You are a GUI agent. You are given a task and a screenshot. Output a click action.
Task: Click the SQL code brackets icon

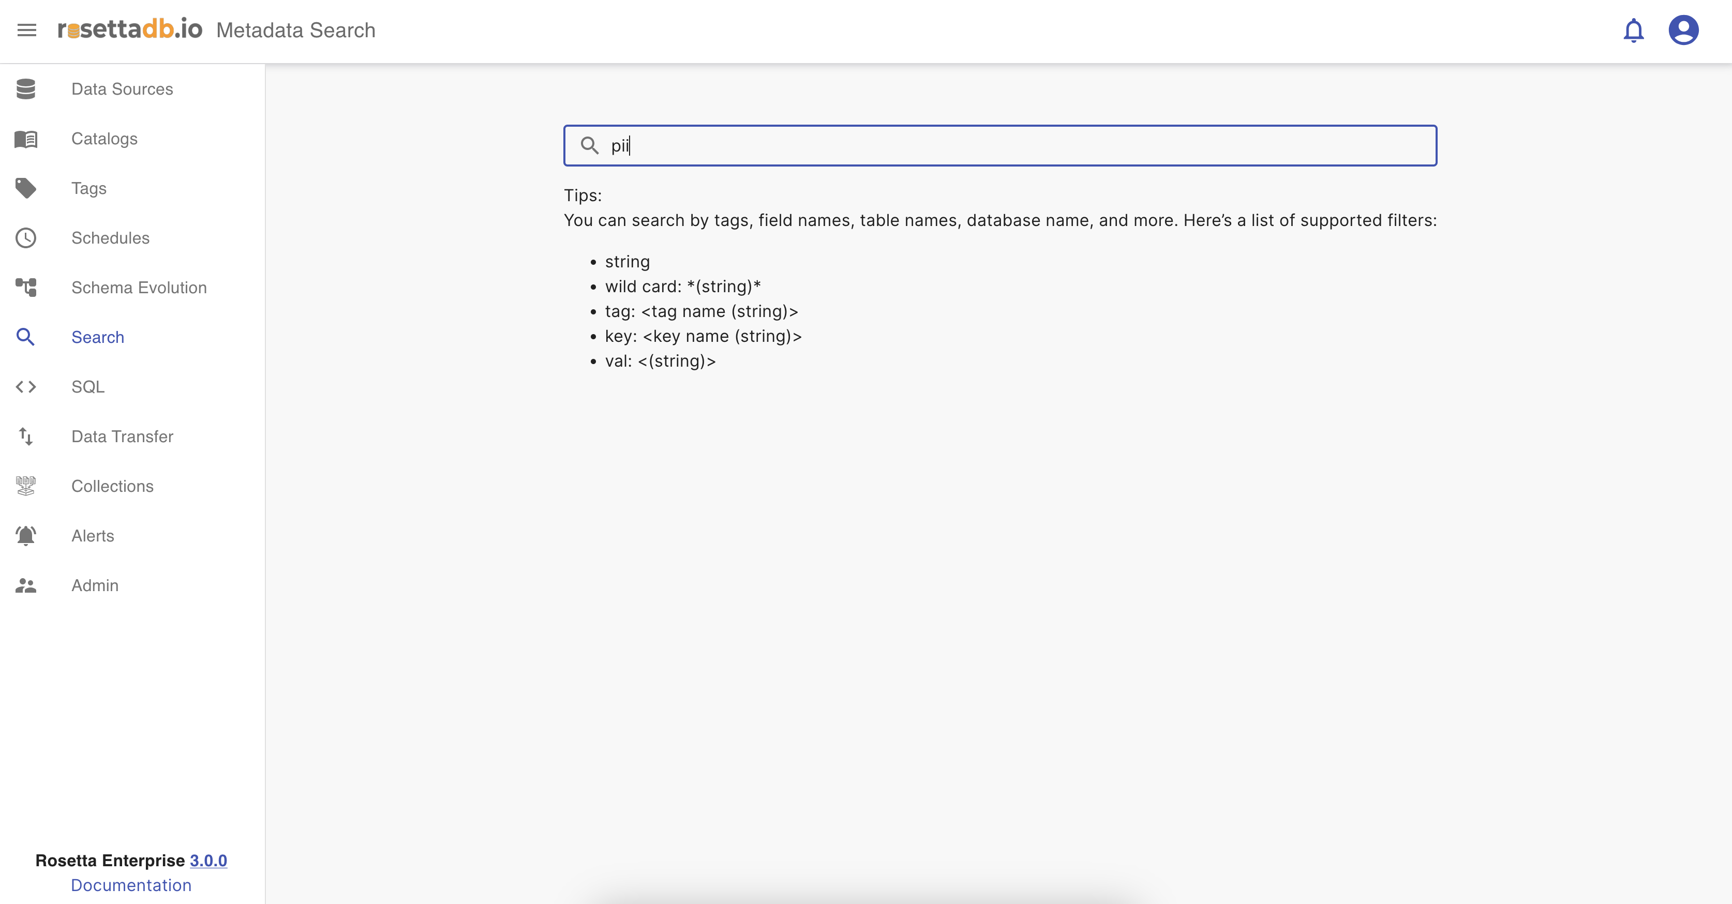(x=25, y=387)
